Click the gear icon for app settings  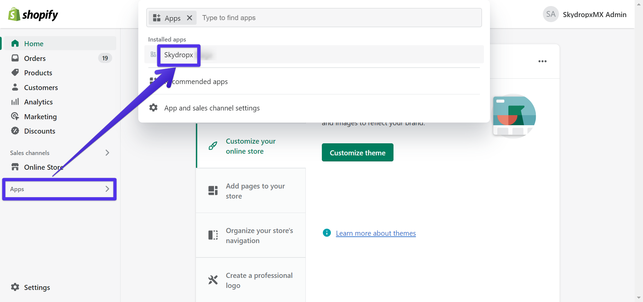[153, 107]
